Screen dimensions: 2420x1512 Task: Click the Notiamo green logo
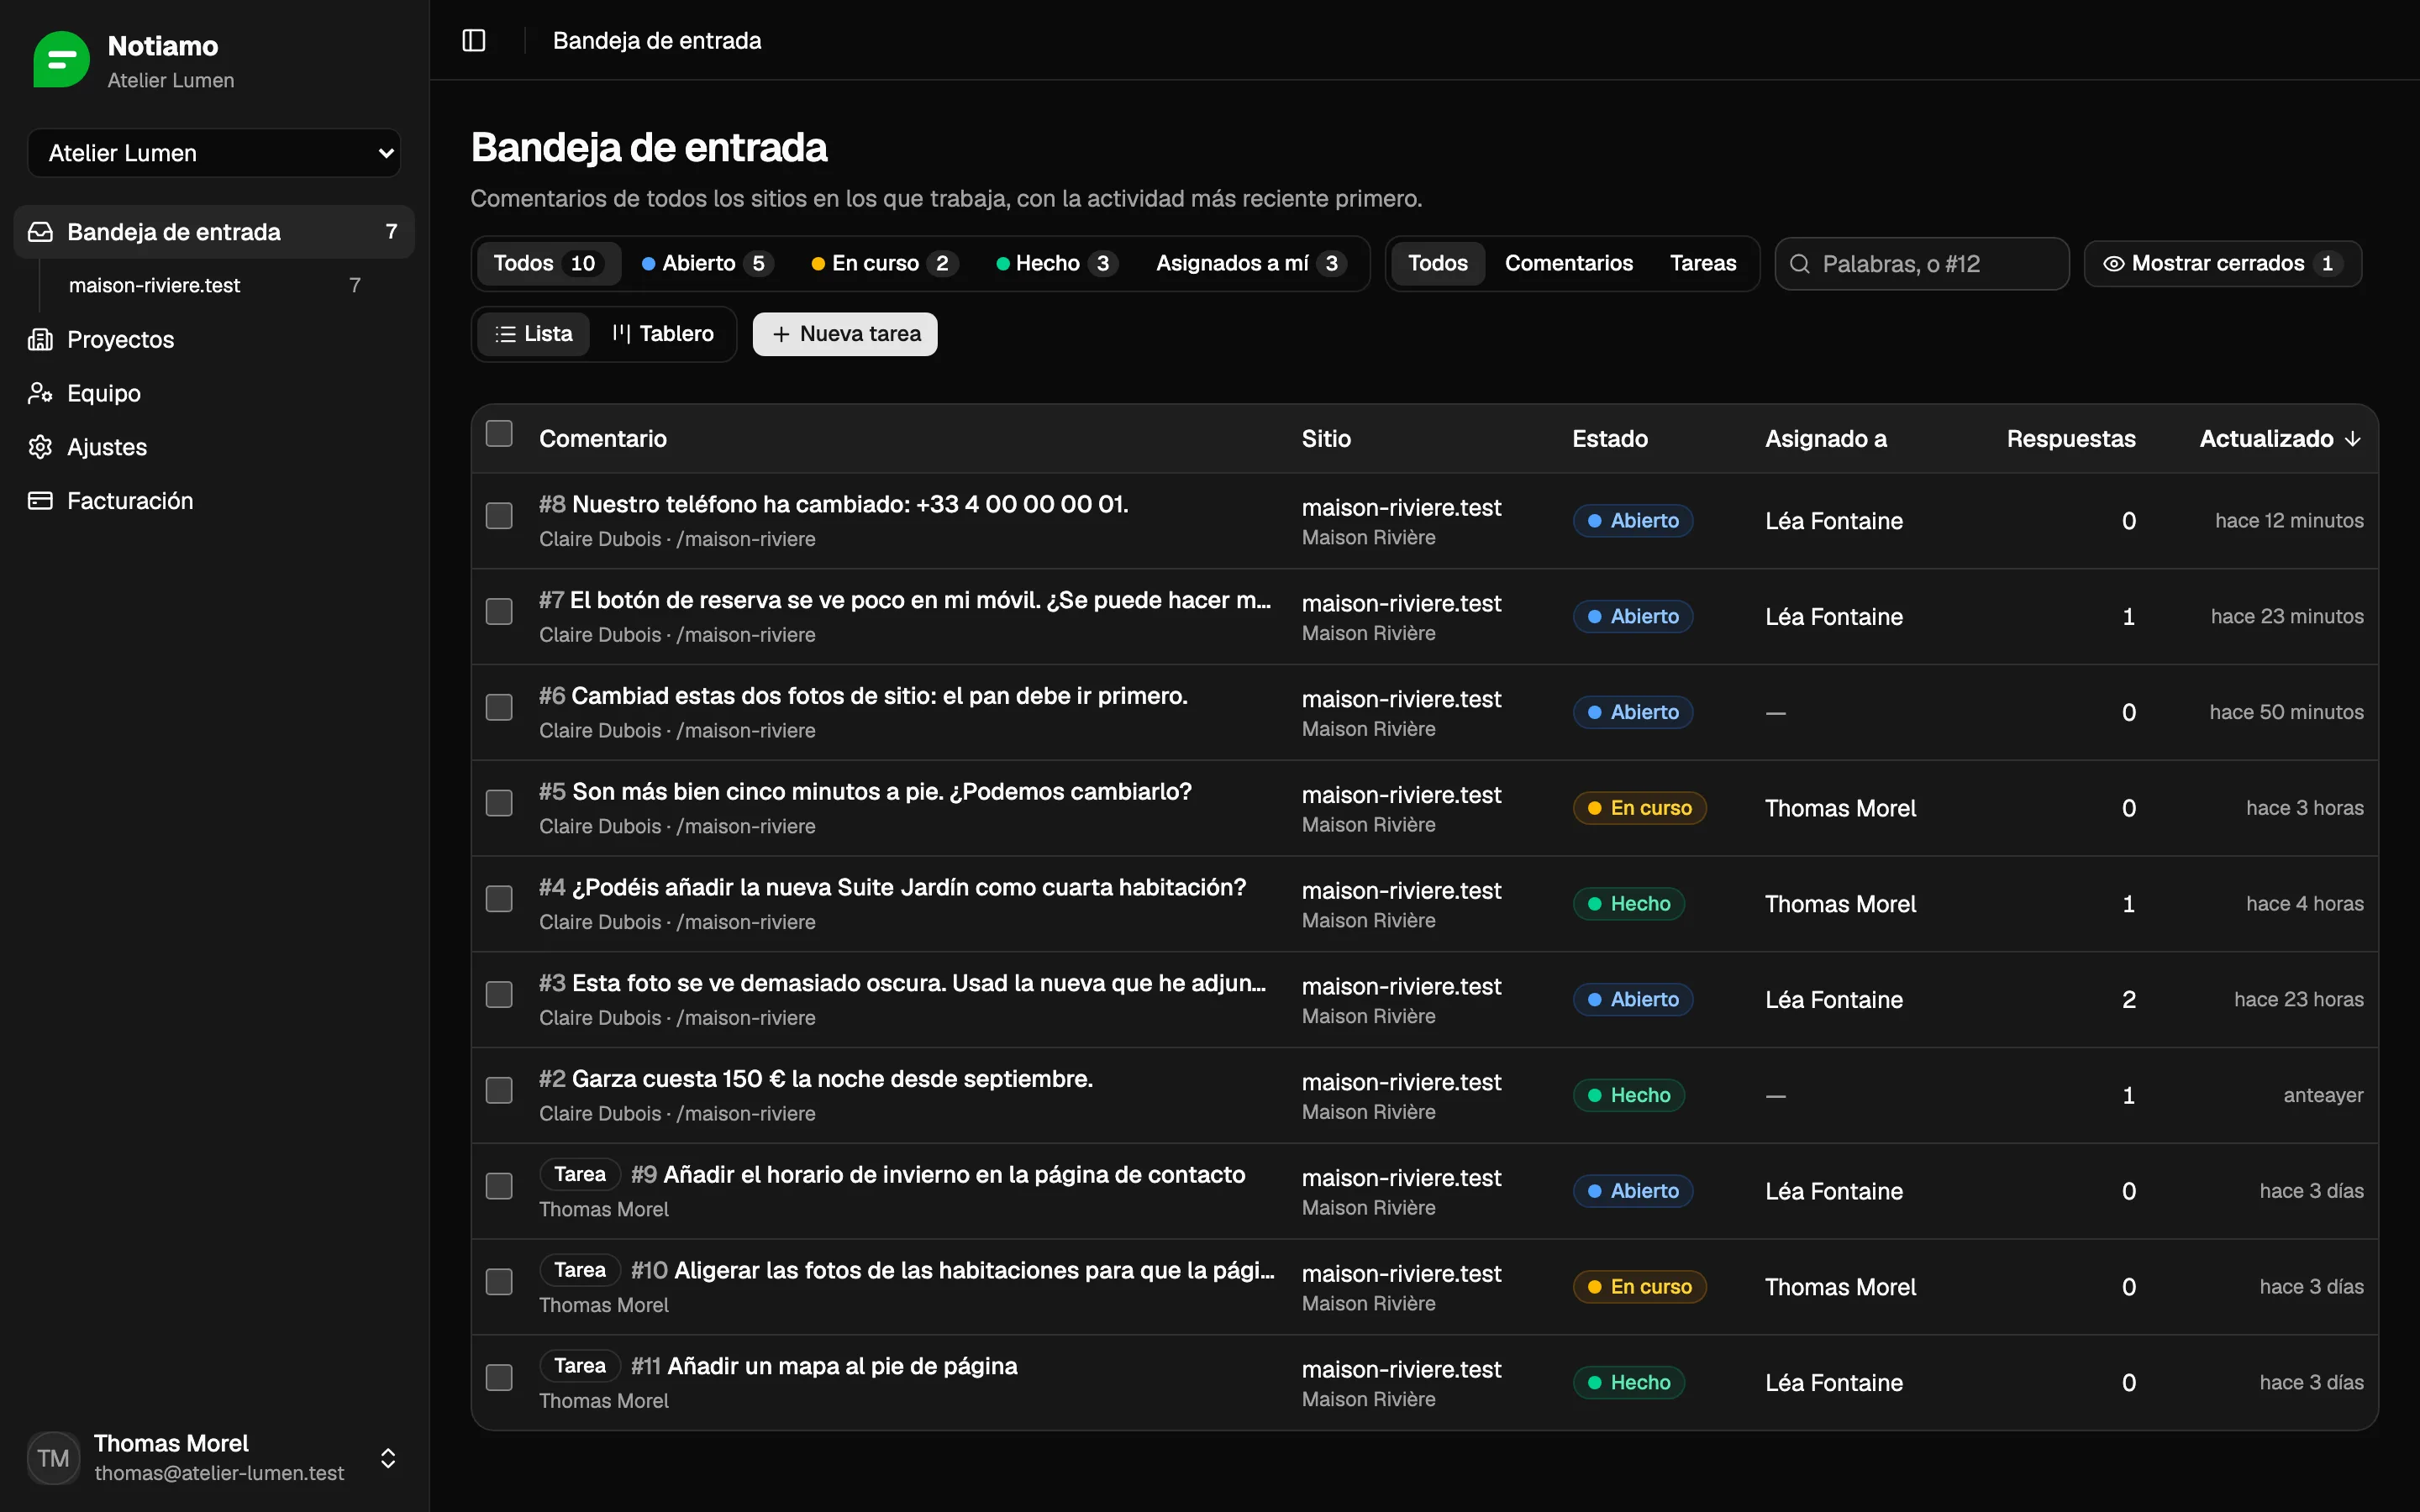click(x=61, y=60)
